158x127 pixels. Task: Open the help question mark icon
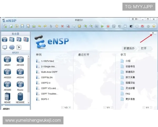[154, 26]
